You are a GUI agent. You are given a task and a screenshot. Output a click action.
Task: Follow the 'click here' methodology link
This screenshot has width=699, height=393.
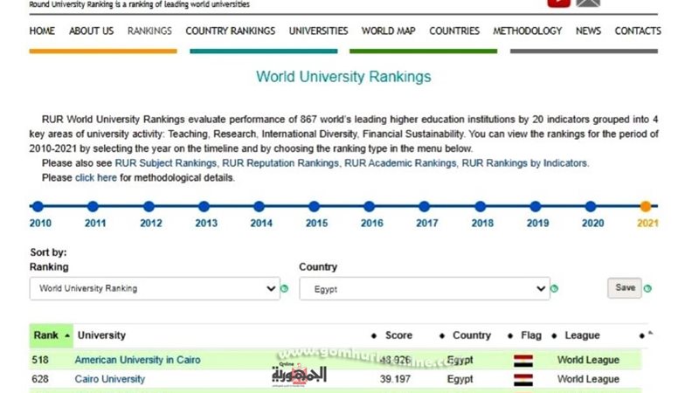pyautogui.click(x=96, y=178)
